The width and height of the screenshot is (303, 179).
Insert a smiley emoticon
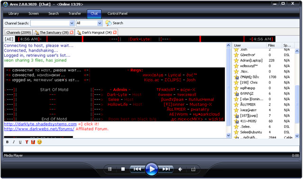click(39, 142)
